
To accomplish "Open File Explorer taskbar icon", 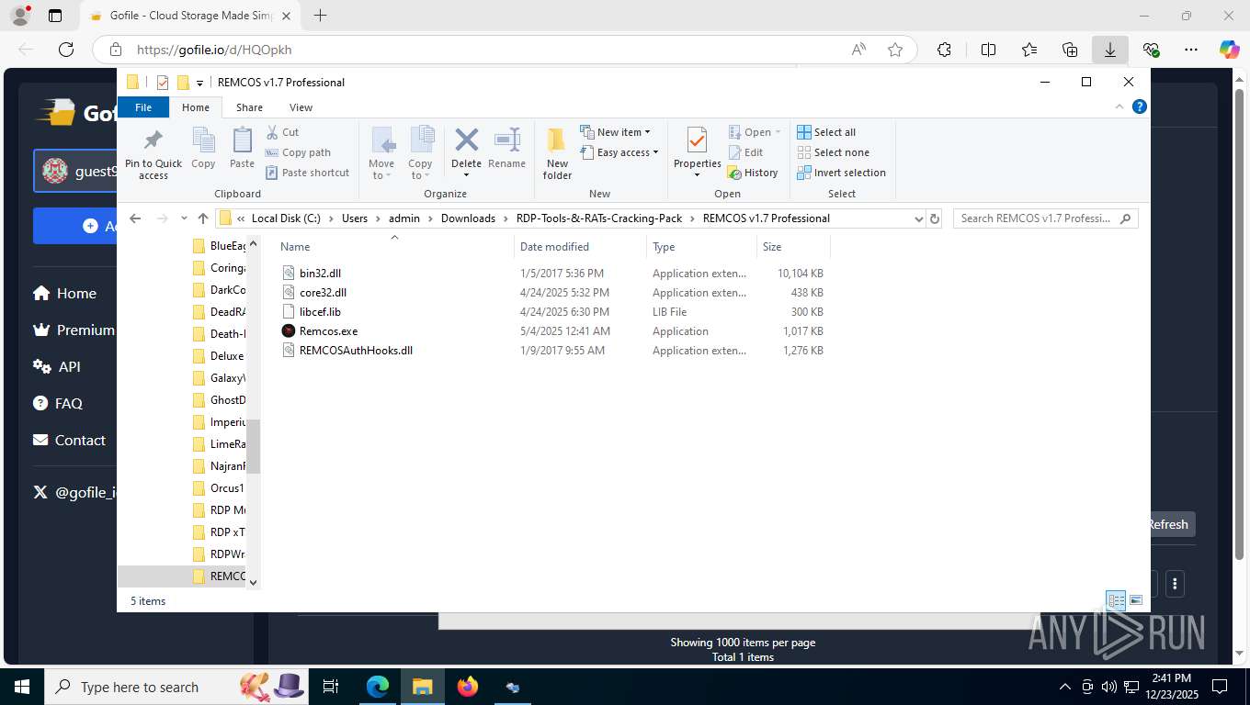I will 422,687.
